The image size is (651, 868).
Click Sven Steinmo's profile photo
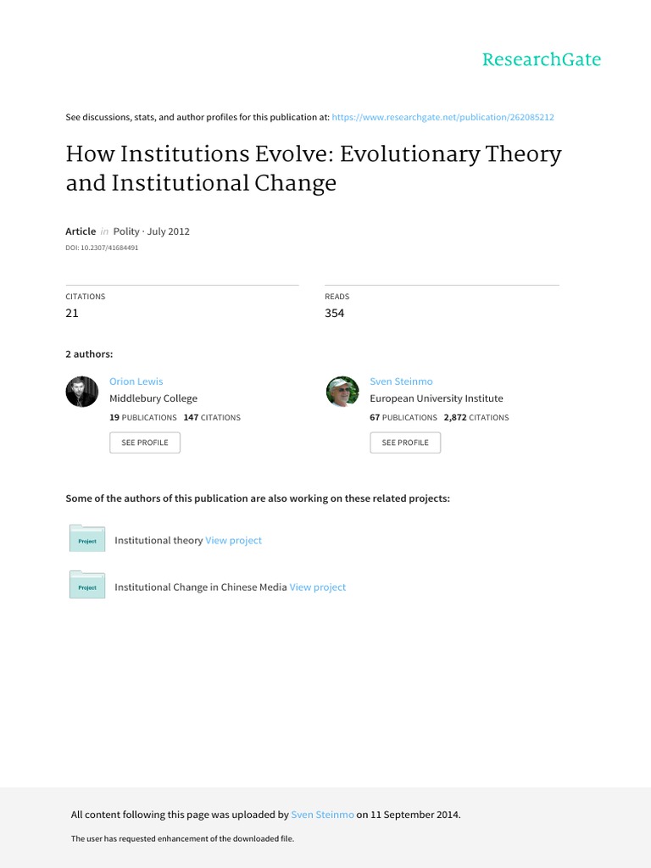[x=342, y=391]
